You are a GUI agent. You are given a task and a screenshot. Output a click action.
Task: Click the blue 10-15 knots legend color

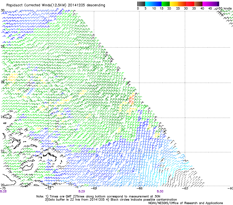pos(157,4)
